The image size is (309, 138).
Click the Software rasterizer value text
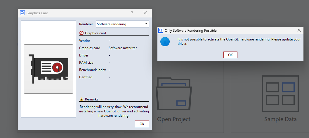coord(123,48)
